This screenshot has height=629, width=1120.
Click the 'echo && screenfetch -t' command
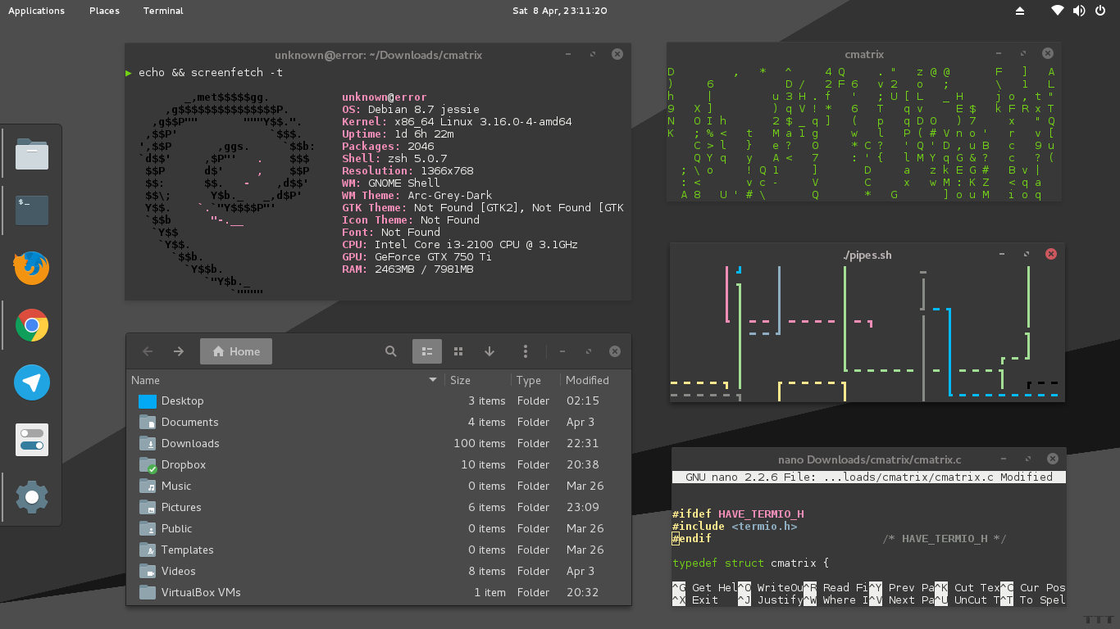coord(211,72)
